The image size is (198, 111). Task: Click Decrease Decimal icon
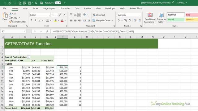[139, 20]
